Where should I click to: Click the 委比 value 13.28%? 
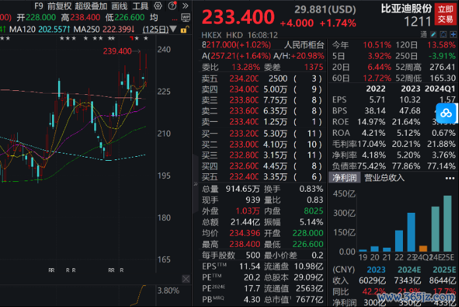click(245, 67)
